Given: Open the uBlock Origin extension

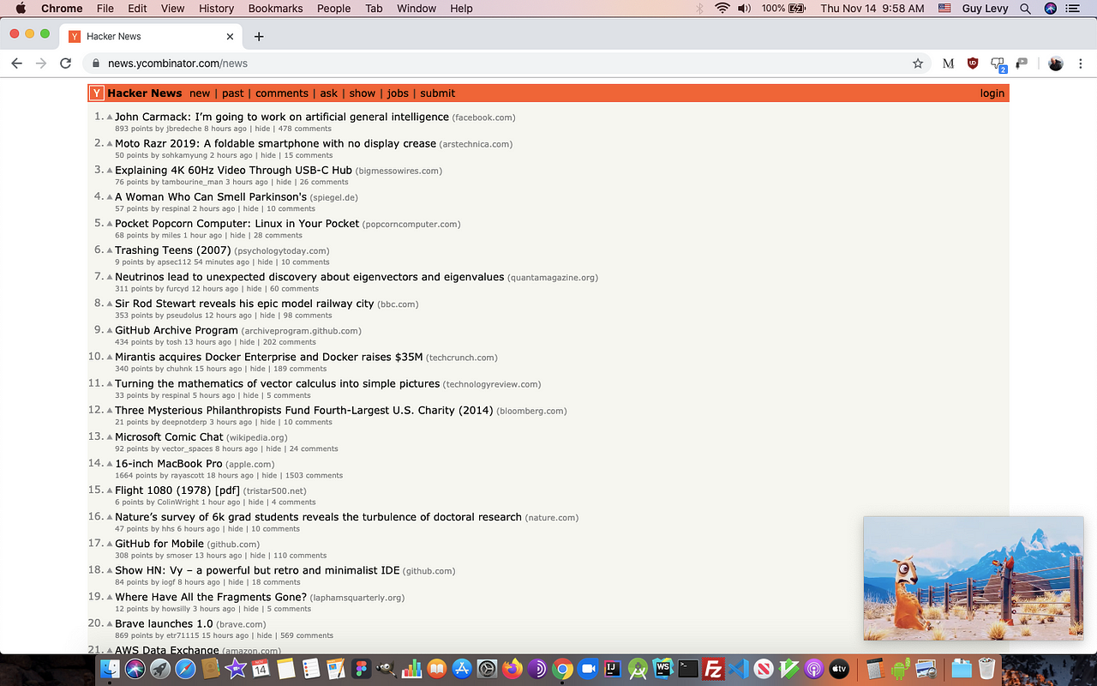Looking at the screenshot, I should tap(973, 63).
